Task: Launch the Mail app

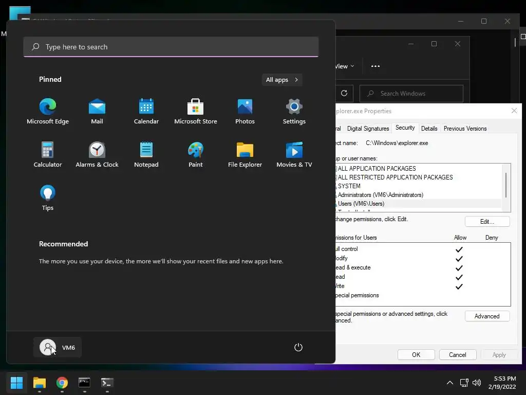Action: (x=97, y=112)
